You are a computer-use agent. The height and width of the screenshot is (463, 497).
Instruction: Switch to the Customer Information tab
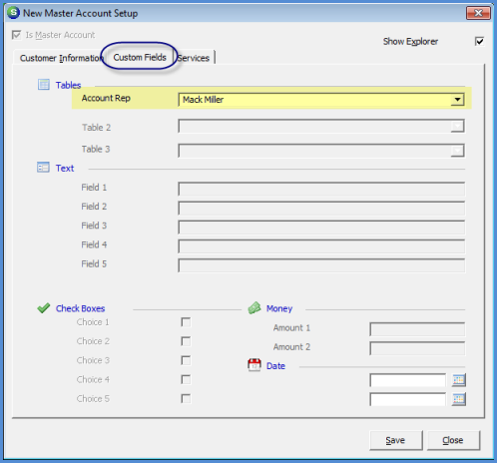tap(61, 58)
